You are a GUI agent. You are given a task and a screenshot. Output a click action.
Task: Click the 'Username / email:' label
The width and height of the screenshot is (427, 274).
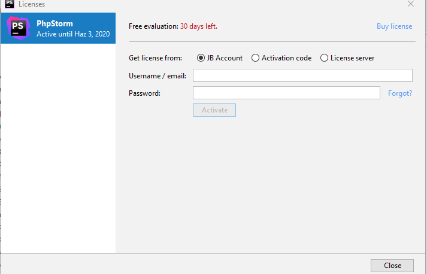(158, 76)
